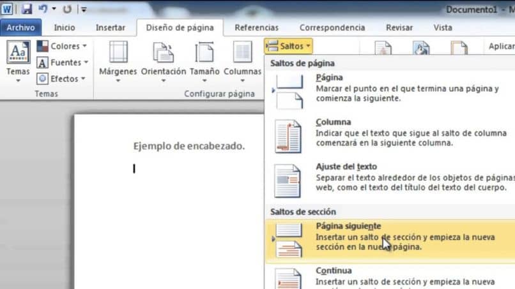The width and height of the screenshot is (515, 289).
Task: Go to the Revisar tab
Action: click(399, 27)
